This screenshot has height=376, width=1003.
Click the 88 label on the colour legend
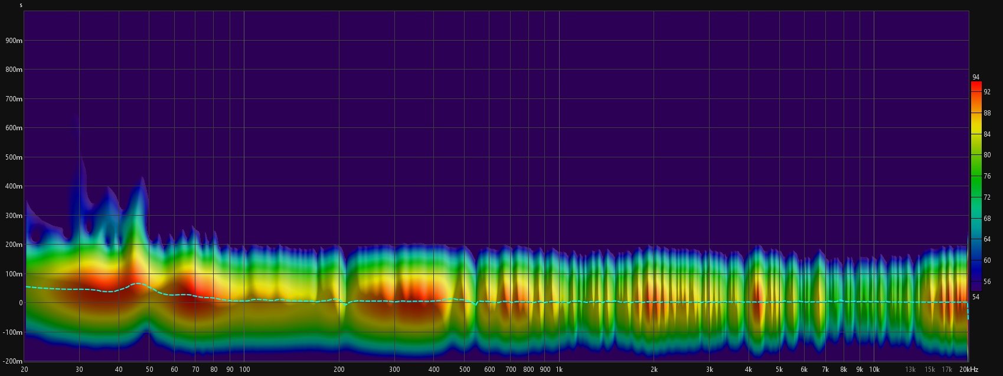[x=986, y=113]
